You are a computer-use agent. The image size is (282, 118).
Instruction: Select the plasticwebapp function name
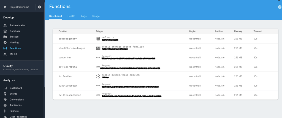(68, 86)
